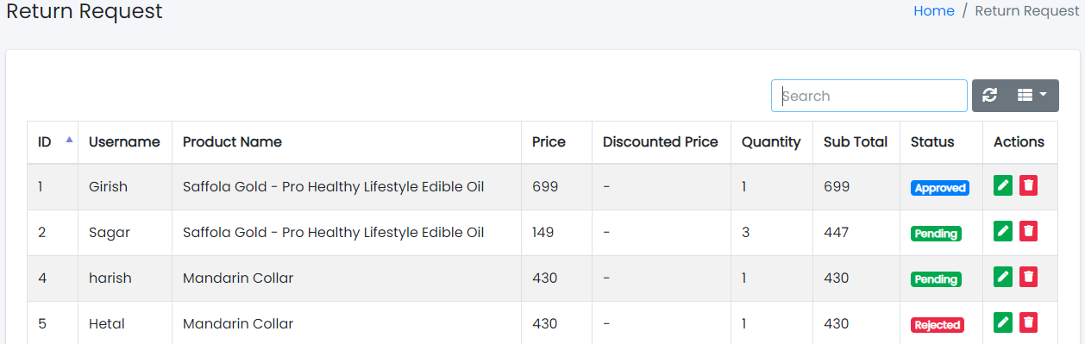This screenshot has width=1085, height=344.
Task: Click Pending status badge for Sagar
Action: pyautogui.click(x=936, y=234)
